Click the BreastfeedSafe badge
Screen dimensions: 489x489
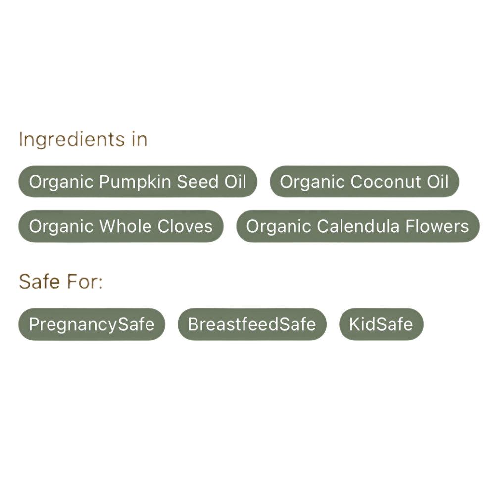point(252,324)
